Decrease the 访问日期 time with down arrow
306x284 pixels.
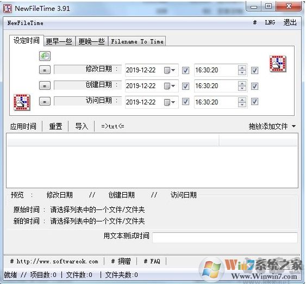242,104
